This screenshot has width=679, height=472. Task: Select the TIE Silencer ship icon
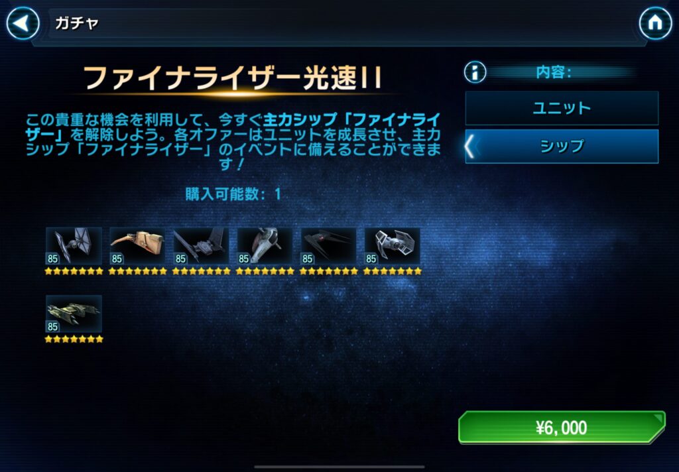click(328, 246)
